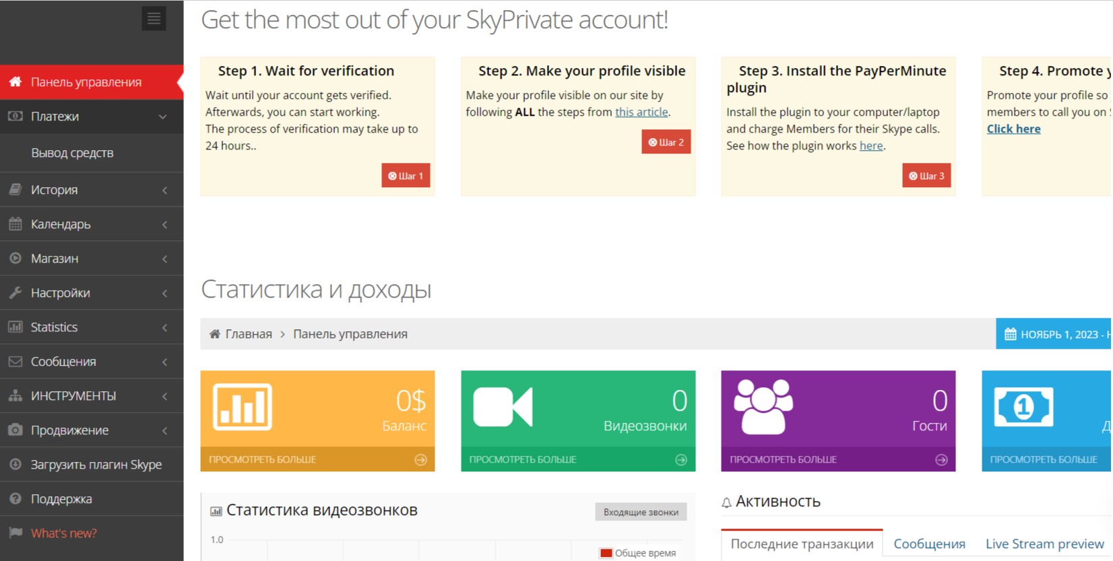1113x561 pixels.
Task: Click the home icon beside Панель управления
Action: click(15, 81)
